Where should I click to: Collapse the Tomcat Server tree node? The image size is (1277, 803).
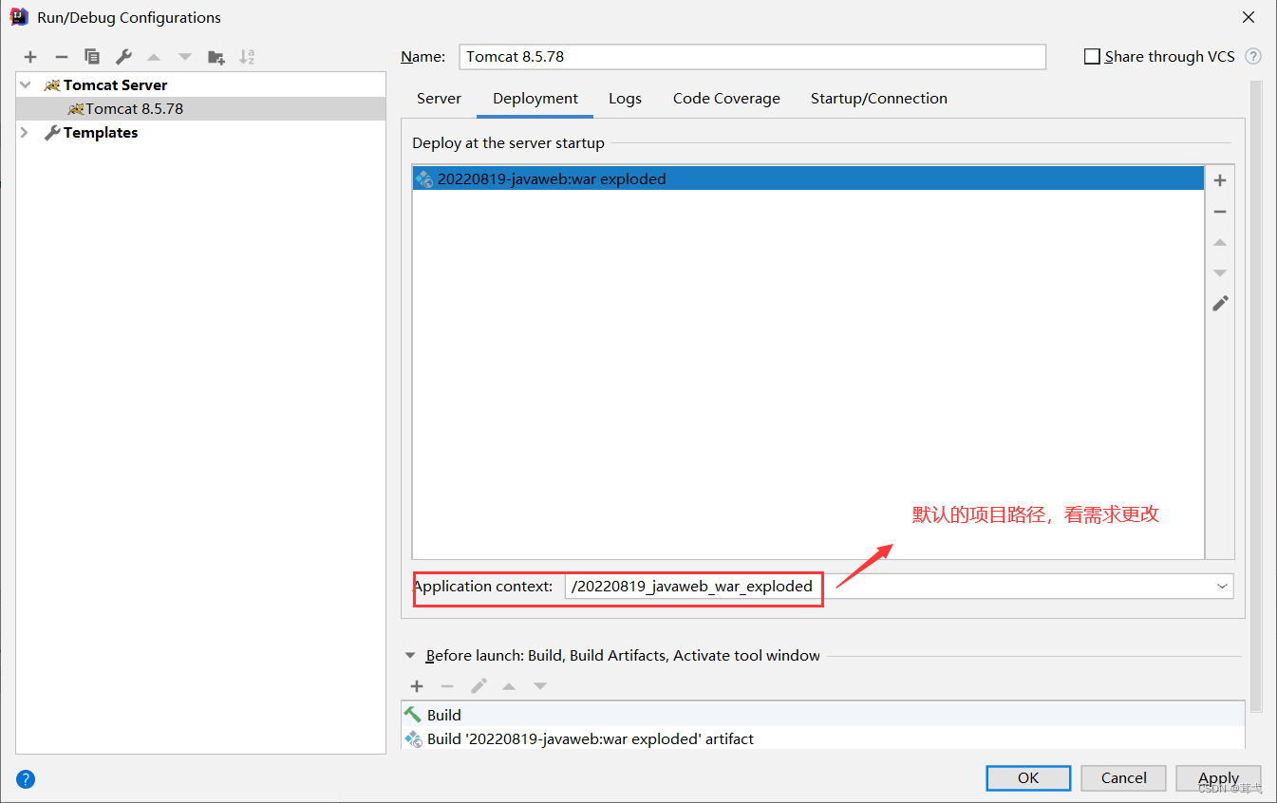tap(25, 84)
